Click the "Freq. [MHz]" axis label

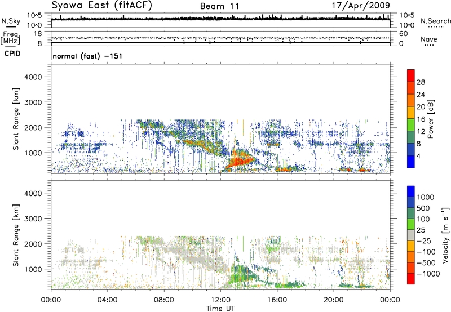(x=10, y=38)
